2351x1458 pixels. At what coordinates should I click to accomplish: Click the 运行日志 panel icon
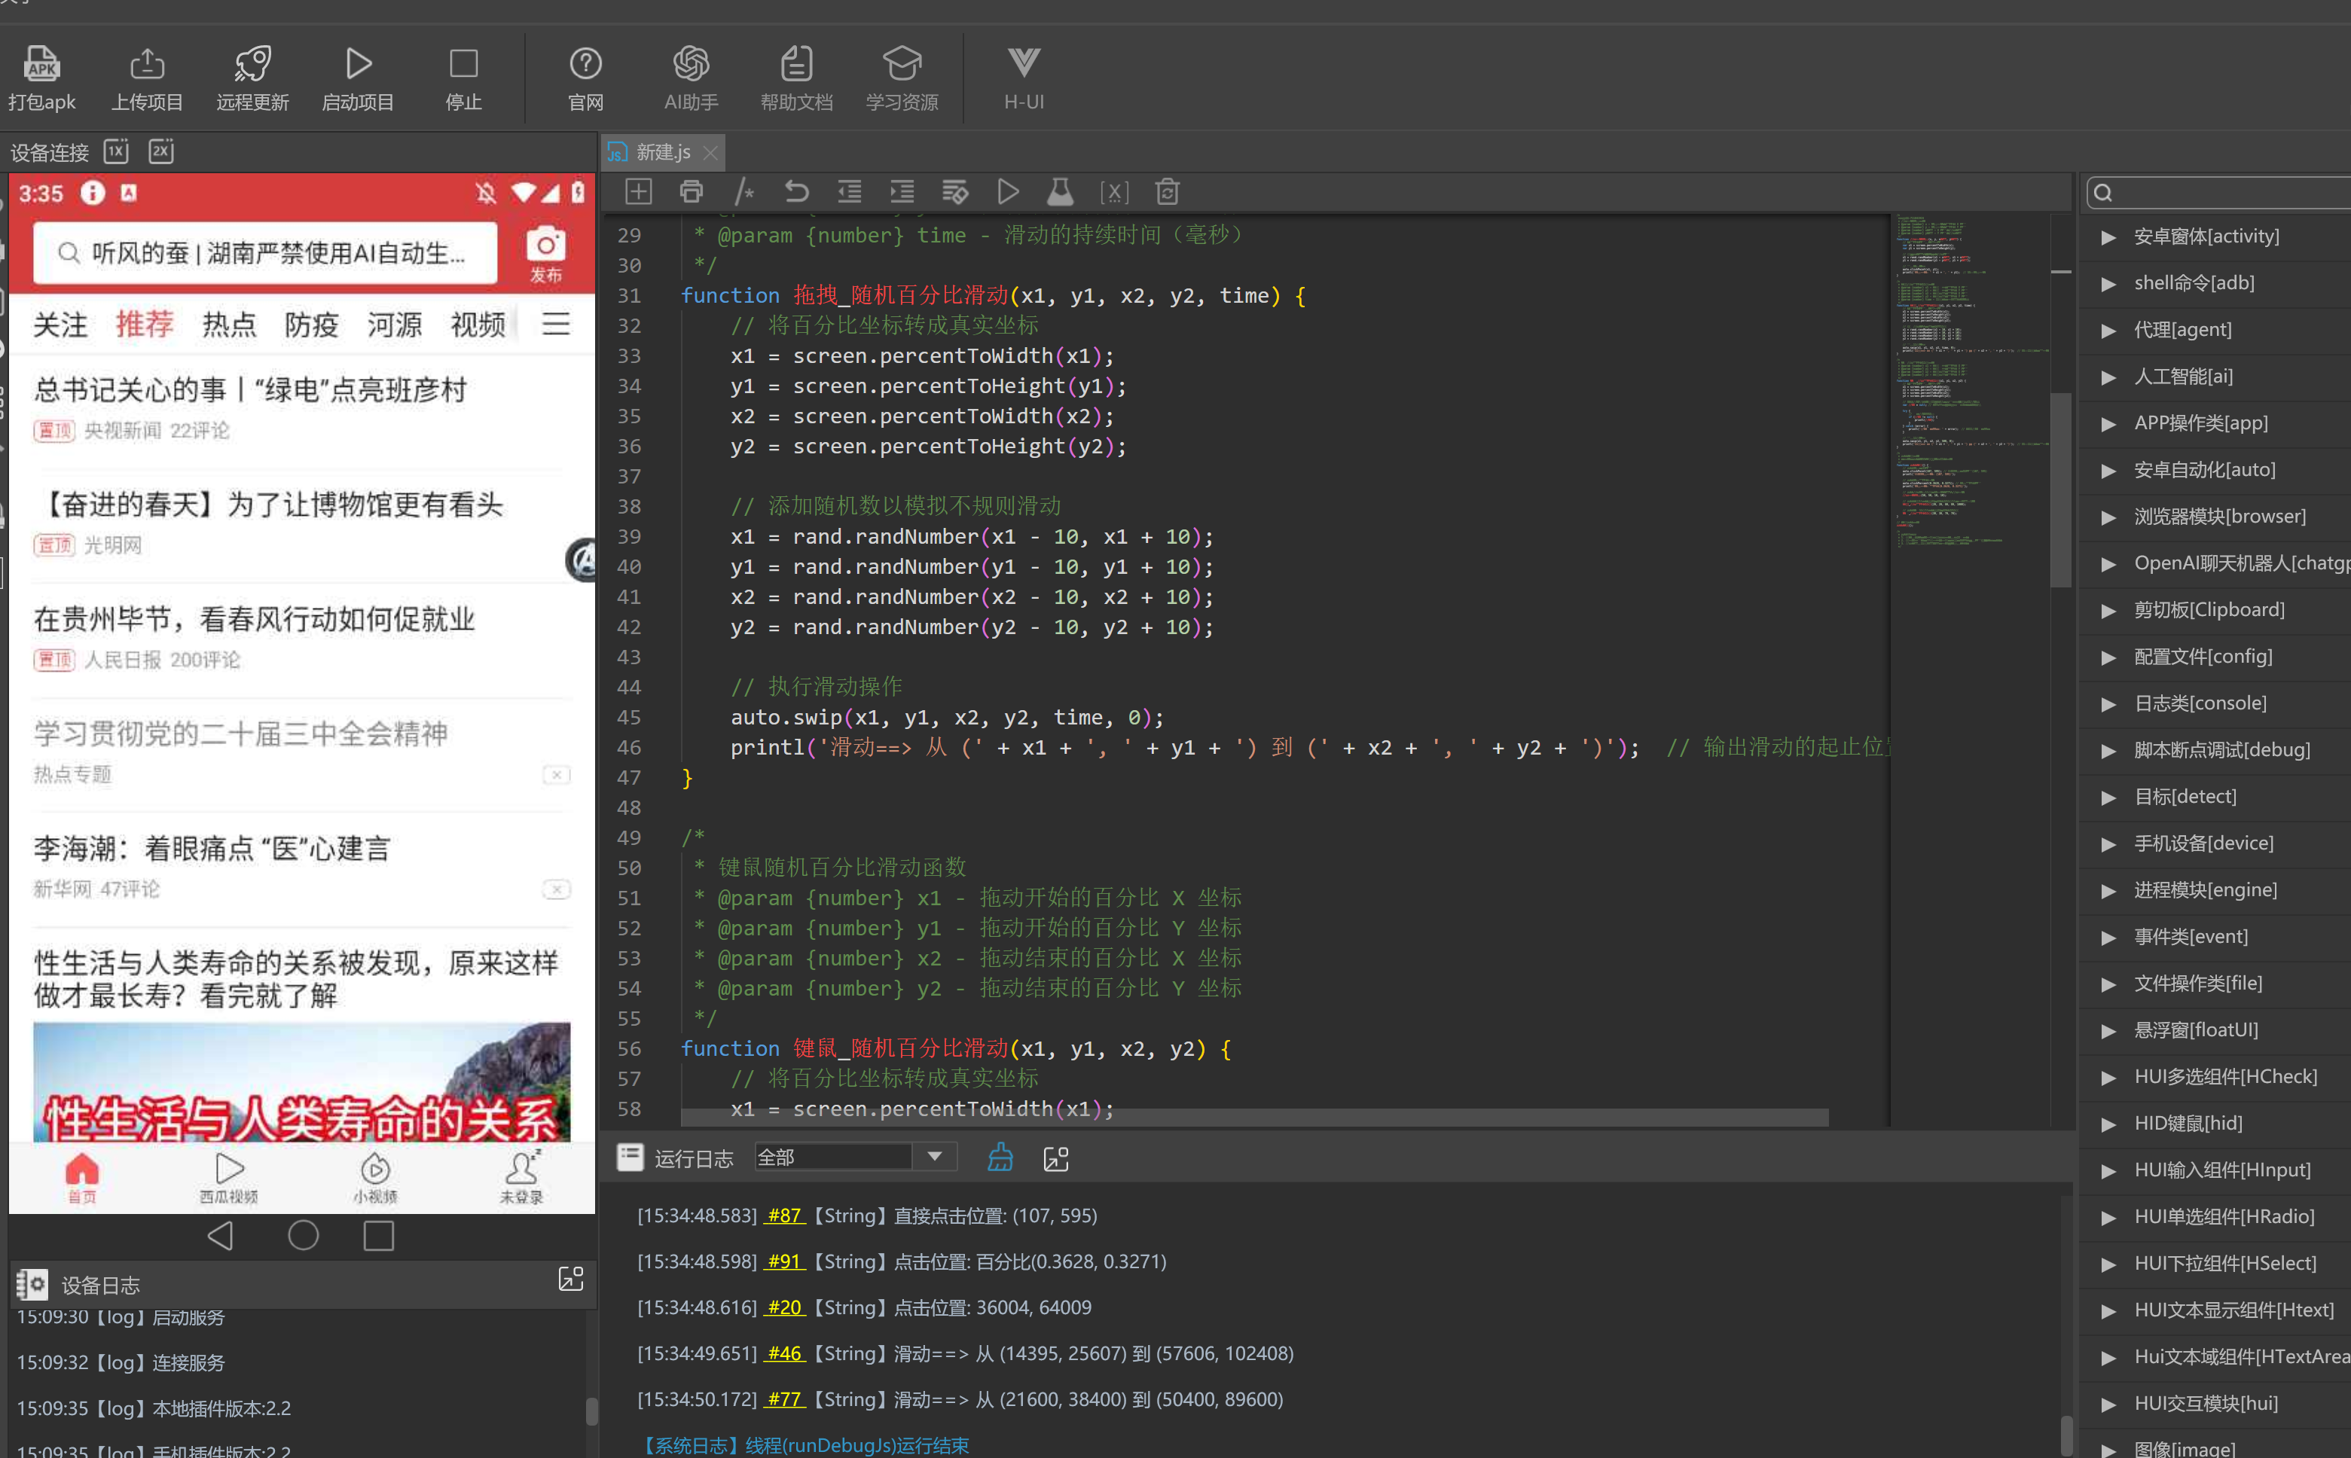click(x=630, y=1158)
